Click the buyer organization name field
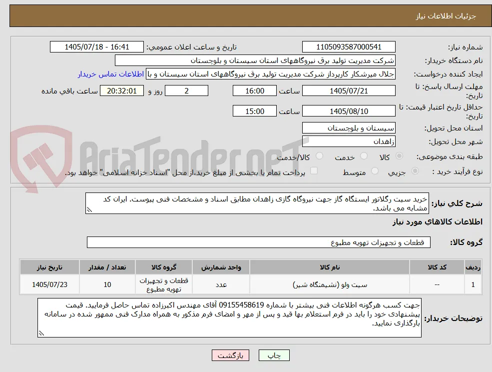The width and height of the screenshot is (492, 372). 255,60
